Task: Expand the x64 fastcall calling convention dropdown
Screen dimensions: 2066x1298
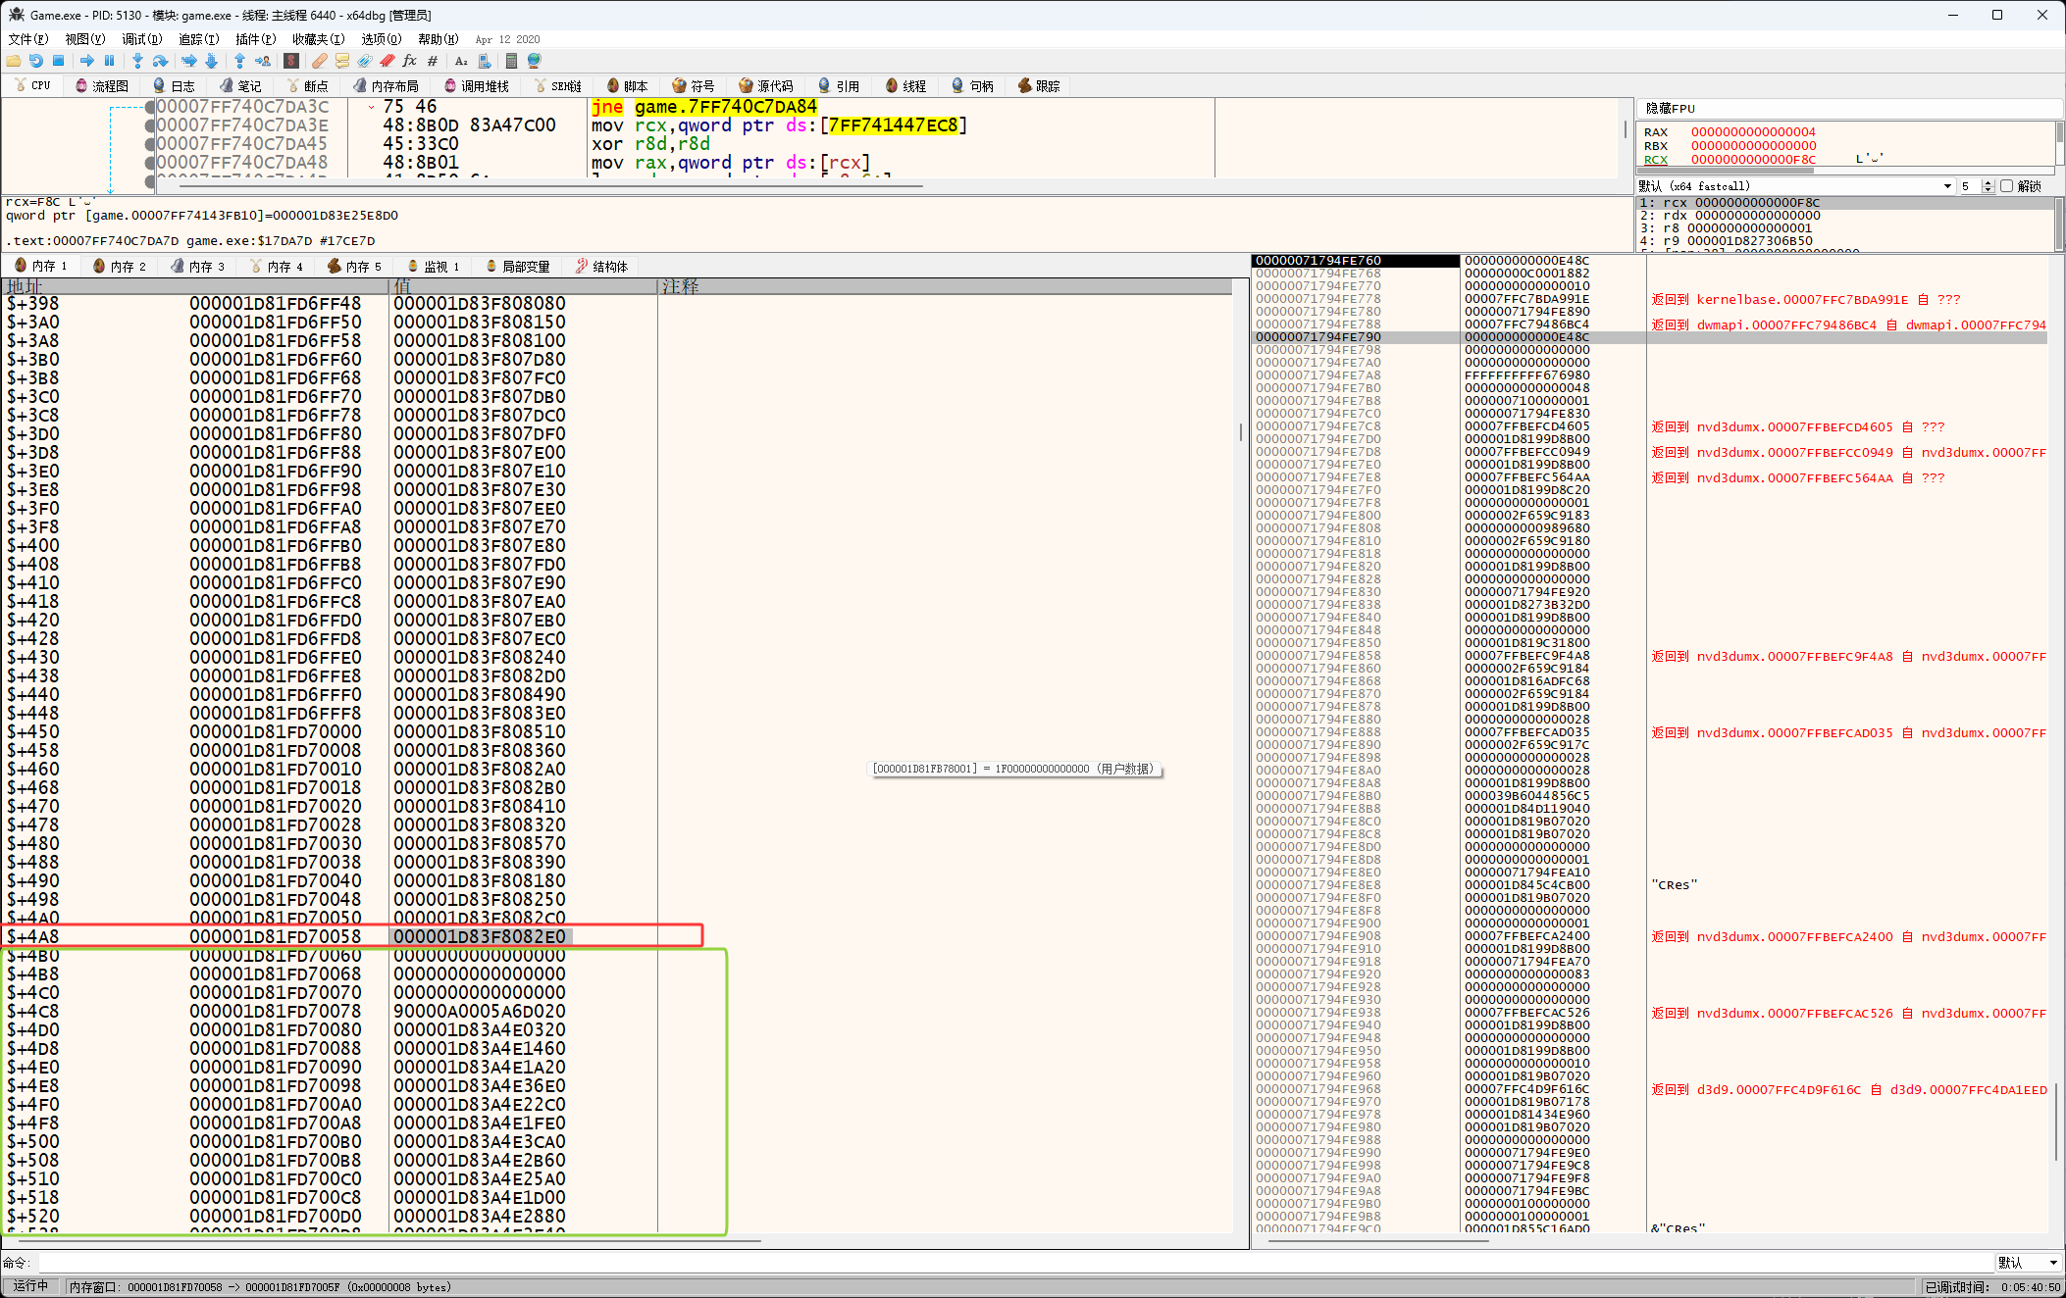Action: [x=1947, y=186]
